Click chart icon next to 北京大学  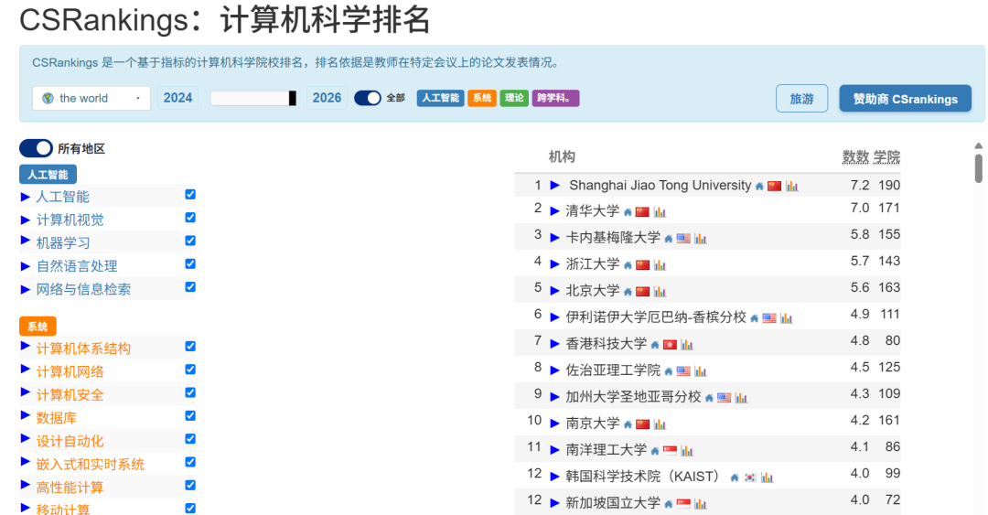pyautogui.click(x=660, y=291)
